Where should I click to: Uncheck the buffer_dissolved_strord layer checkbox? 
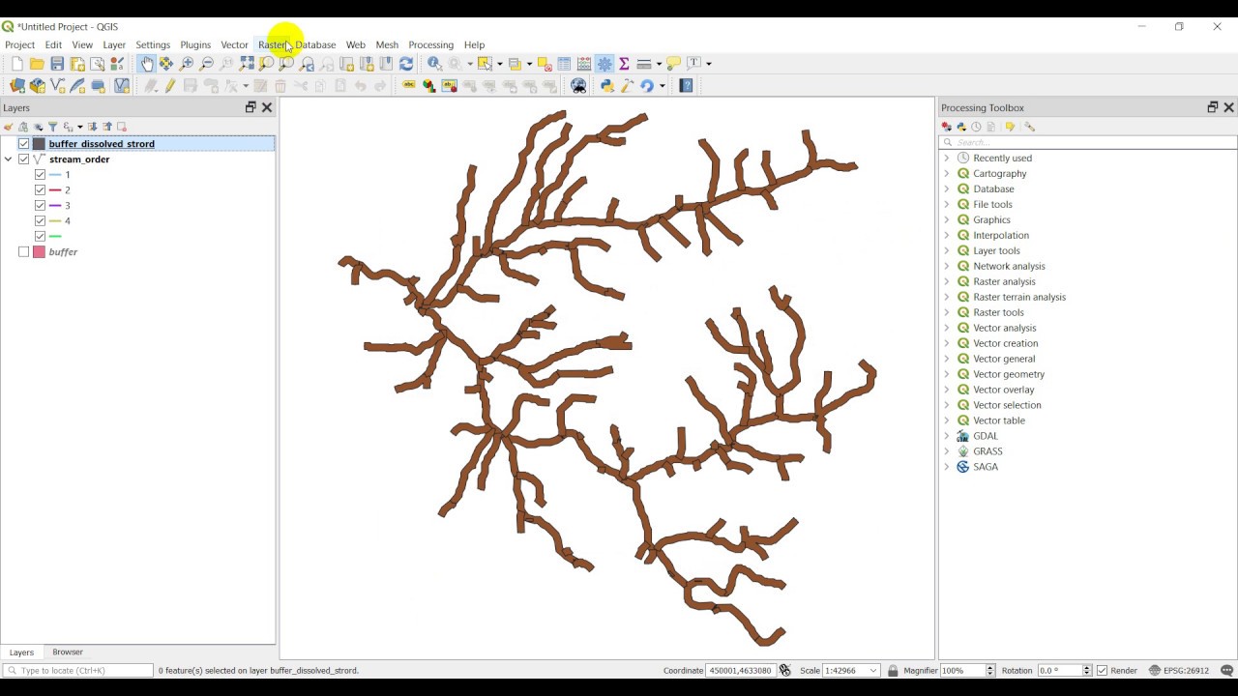pos(24,144)
